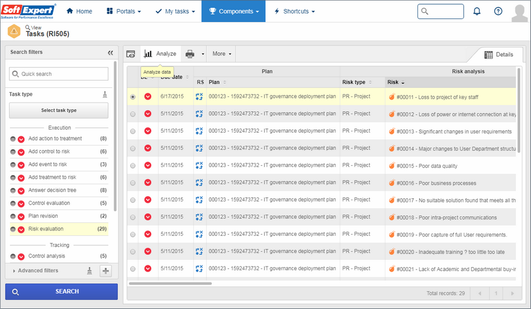531x309 pixels.
Task: Click the Analyze button
Action: coord(160,54)
